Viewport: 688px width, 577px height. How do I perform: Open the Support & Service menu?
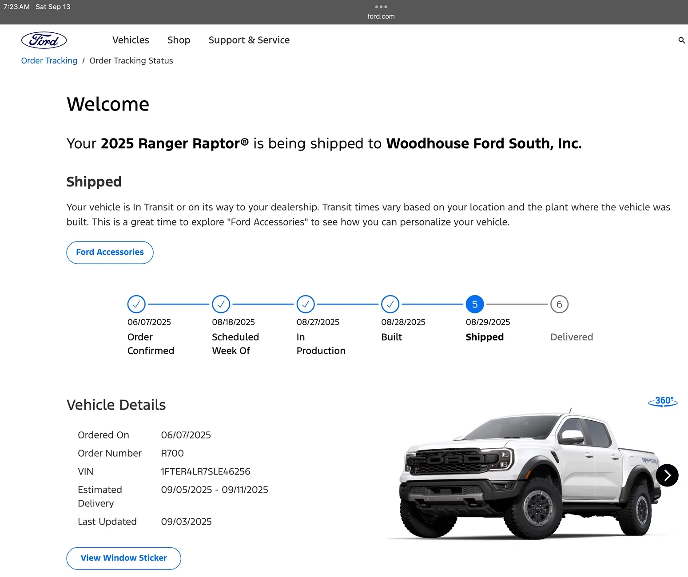249,40
